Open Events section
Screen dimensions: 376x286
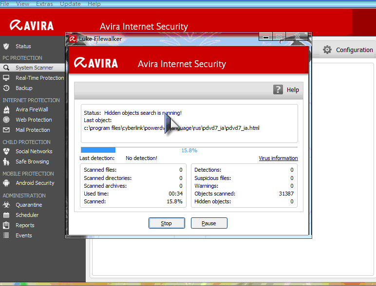click(24, 235)
